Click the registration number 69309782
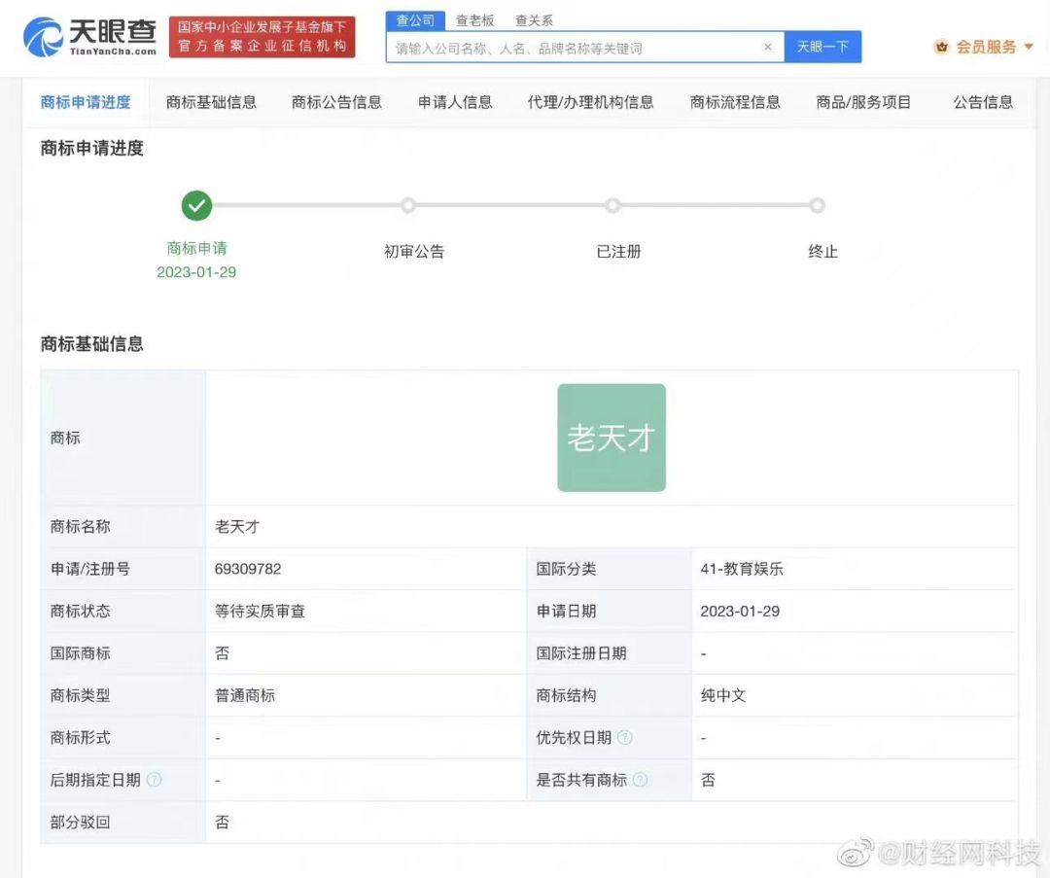This screenshot has width=1050, height=878. click(x=248, y=569)
